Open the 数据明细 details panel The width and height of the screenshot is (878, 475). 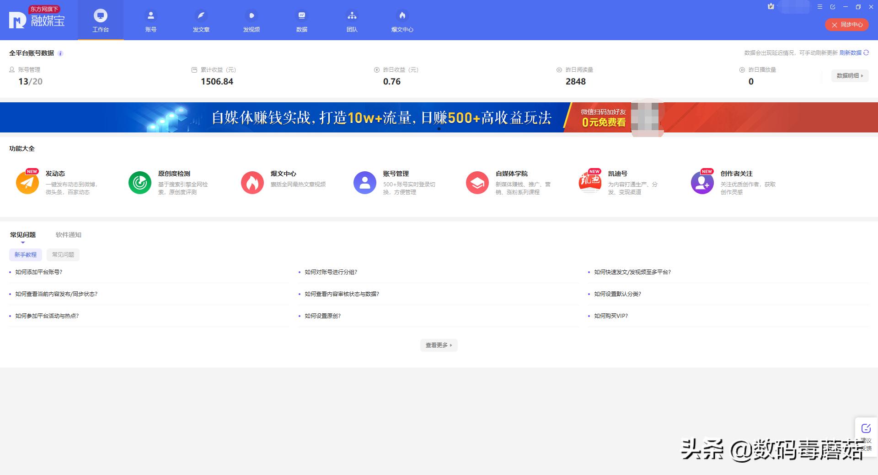[x=849, y=76]
